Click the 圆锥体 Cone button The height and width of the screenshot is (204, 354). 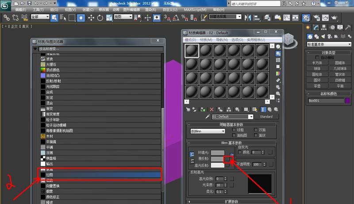pyautogui.click(x=340, y=63)
